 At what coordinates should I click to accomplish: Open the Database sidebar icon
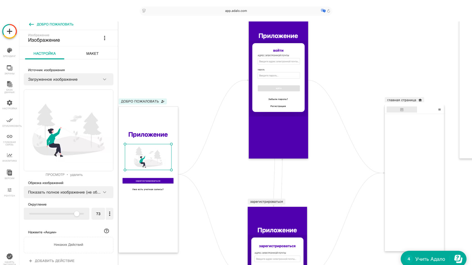pos(10,84)
